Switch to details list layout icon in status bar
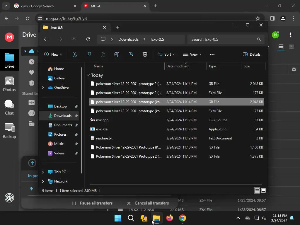Viewport: 300px width, 225px height. 257,190
